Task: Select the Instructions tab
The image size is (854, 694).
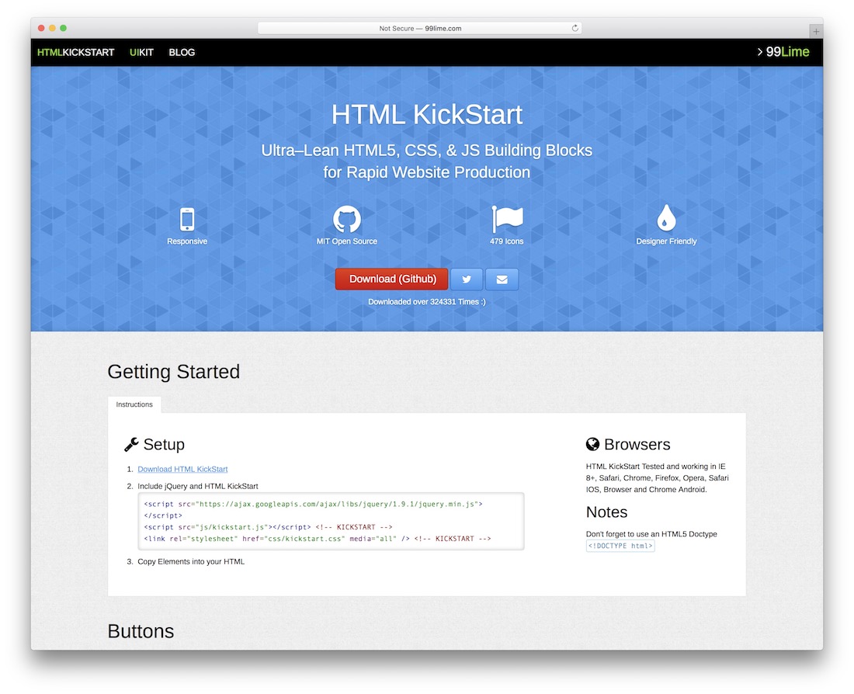Action: click(134, 404)
